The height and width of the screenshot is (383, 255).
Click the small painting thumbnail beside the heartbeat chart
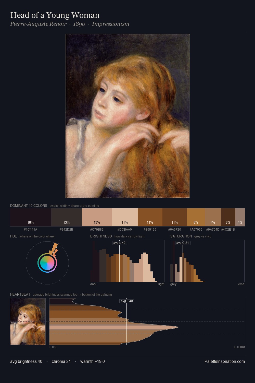pos(28,321)
